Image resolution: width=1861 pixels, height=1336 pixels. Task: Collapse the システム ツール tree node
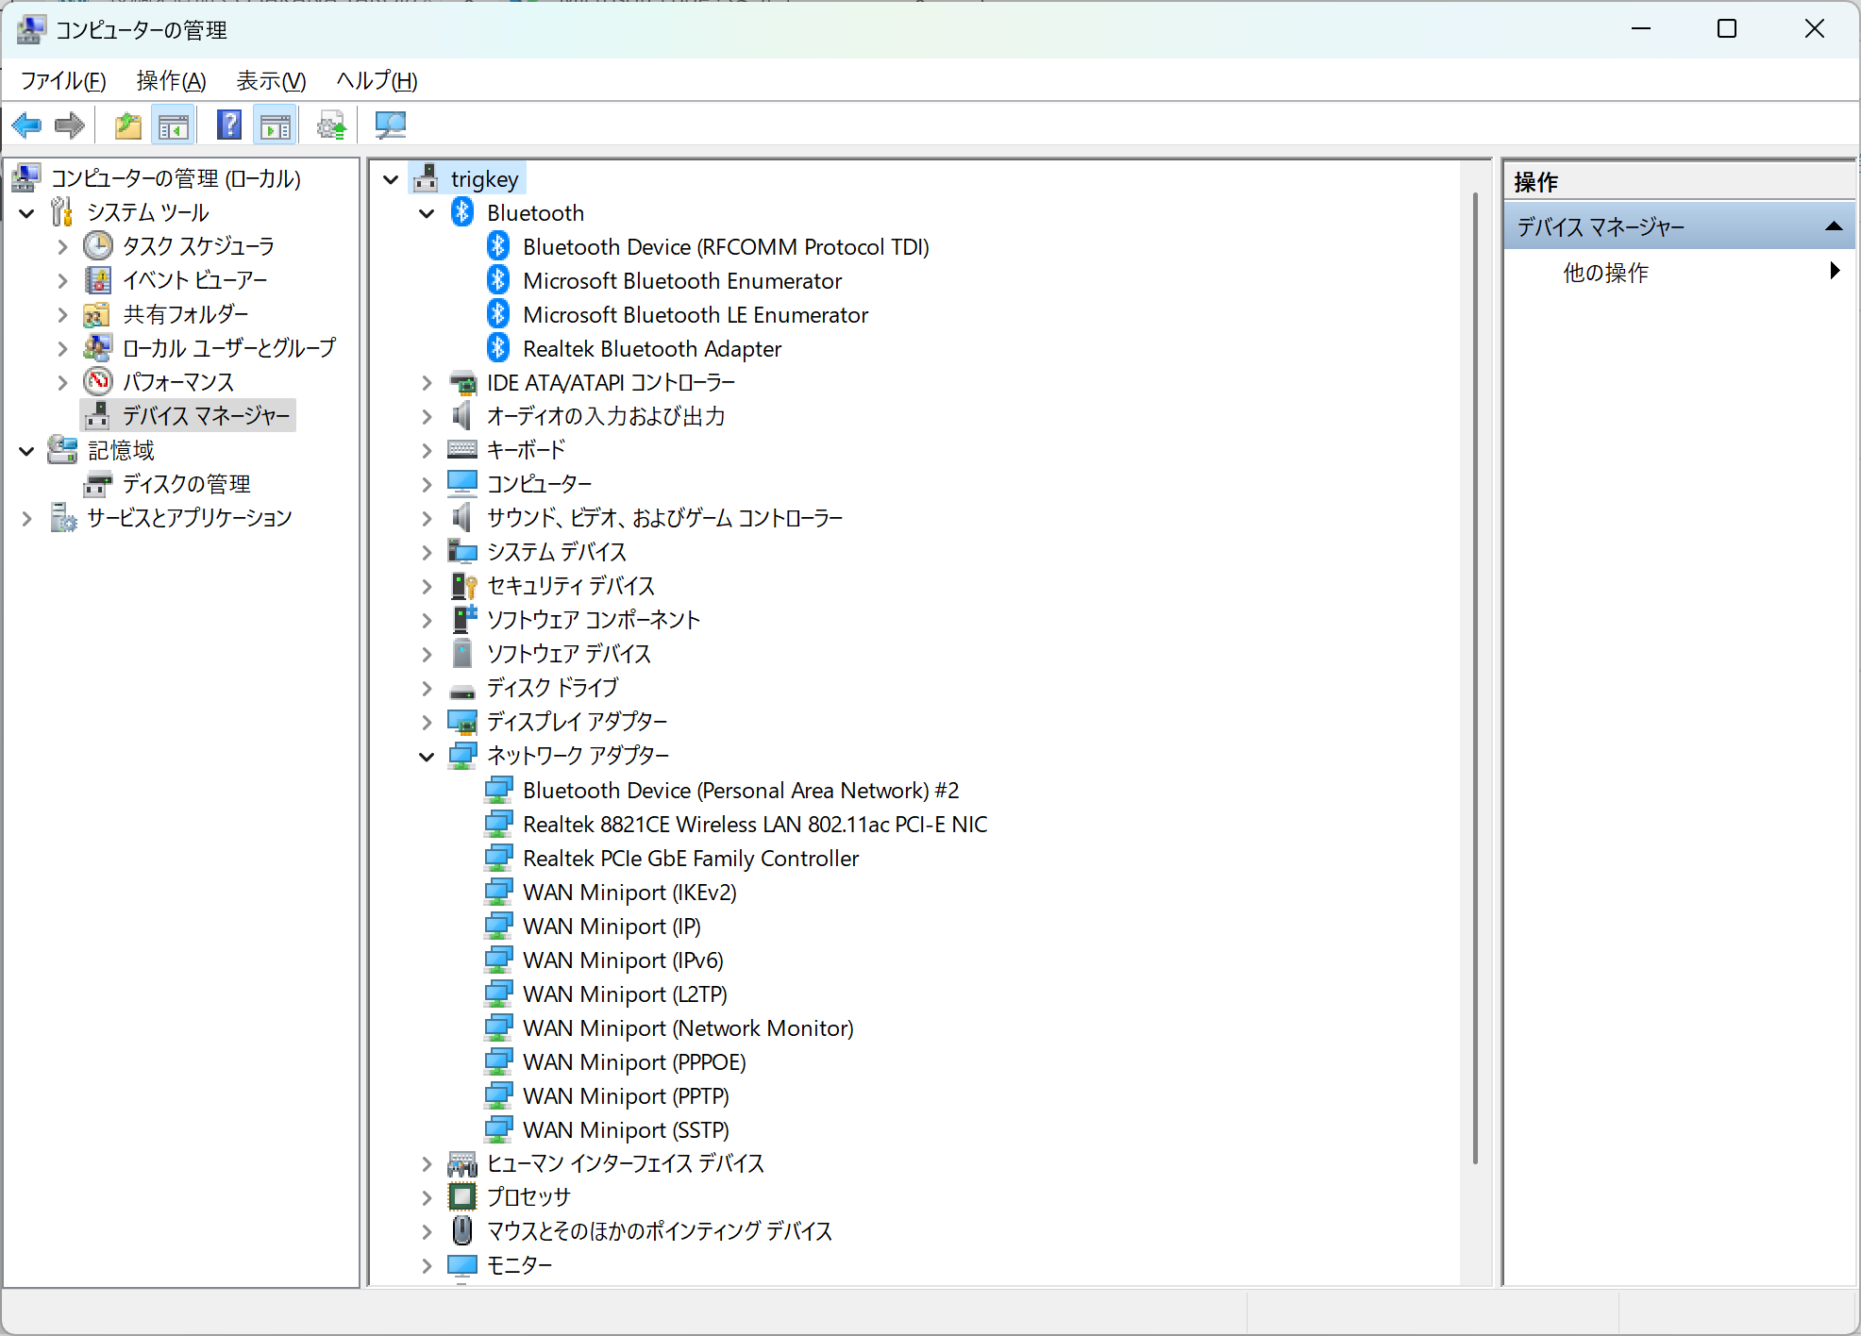[x=26, y=213]
